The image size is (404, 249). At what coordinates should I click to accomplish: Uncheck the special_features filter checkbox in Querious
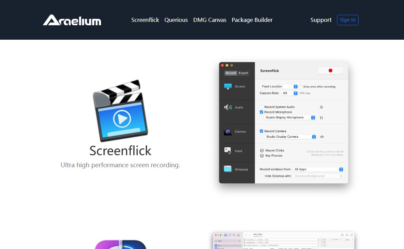coord(244,245)
